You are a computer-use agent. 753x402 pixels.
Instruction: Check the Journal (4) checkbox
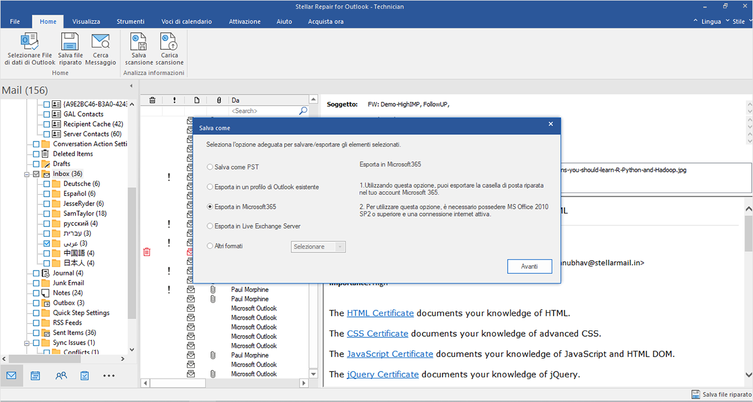tap(36, 273)
